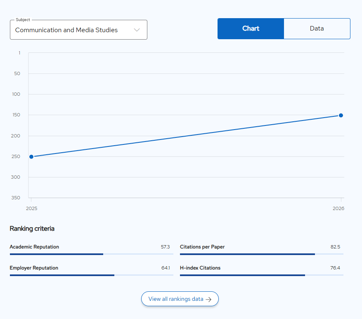Switch to the Data tab

click(x=317, y=28)
